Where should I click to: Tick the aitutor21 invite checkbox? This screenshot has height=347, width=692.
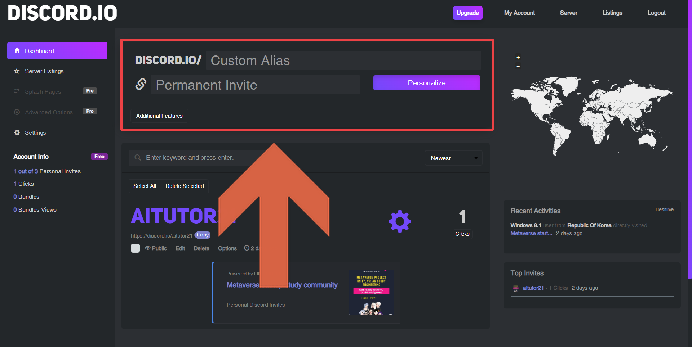pos(135,248)
